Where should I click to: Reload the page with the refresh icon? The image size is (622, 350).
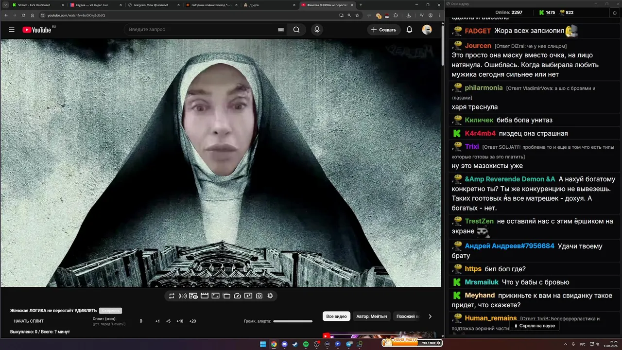coord(23,15)
